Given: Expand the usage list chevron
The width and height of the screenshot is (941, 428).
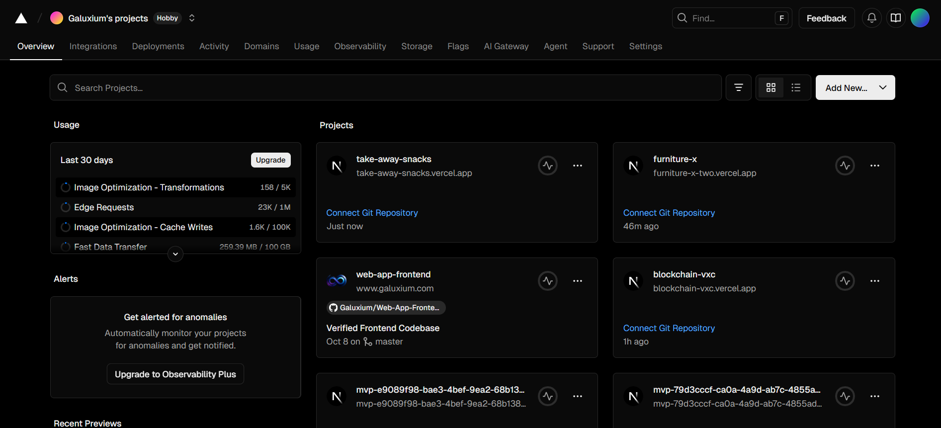Looking at the screenshot, I should tap(175, 254).
